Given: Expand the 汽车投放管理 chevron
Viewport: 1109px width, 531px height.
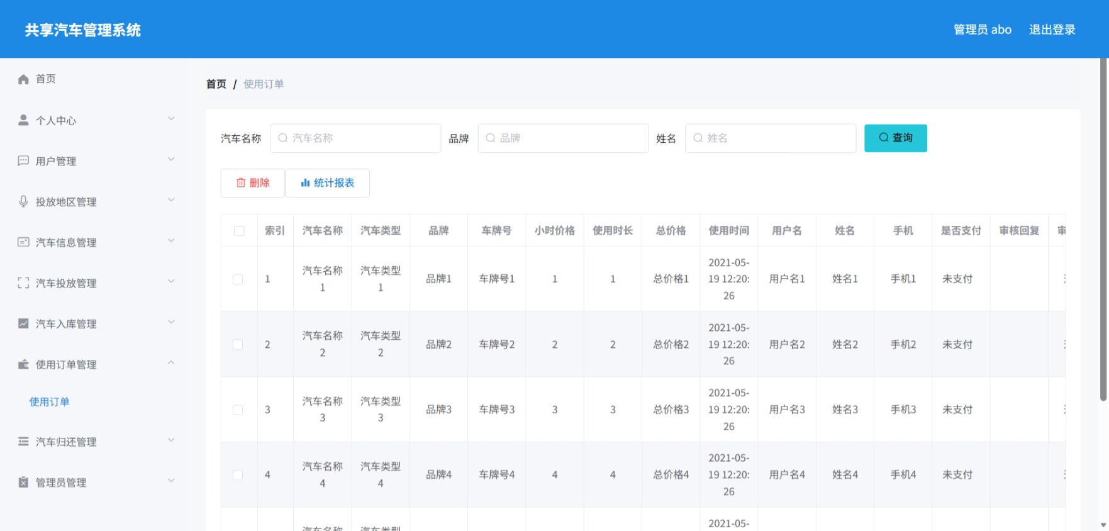Looking at the screenshot, I should pos(171,282).
